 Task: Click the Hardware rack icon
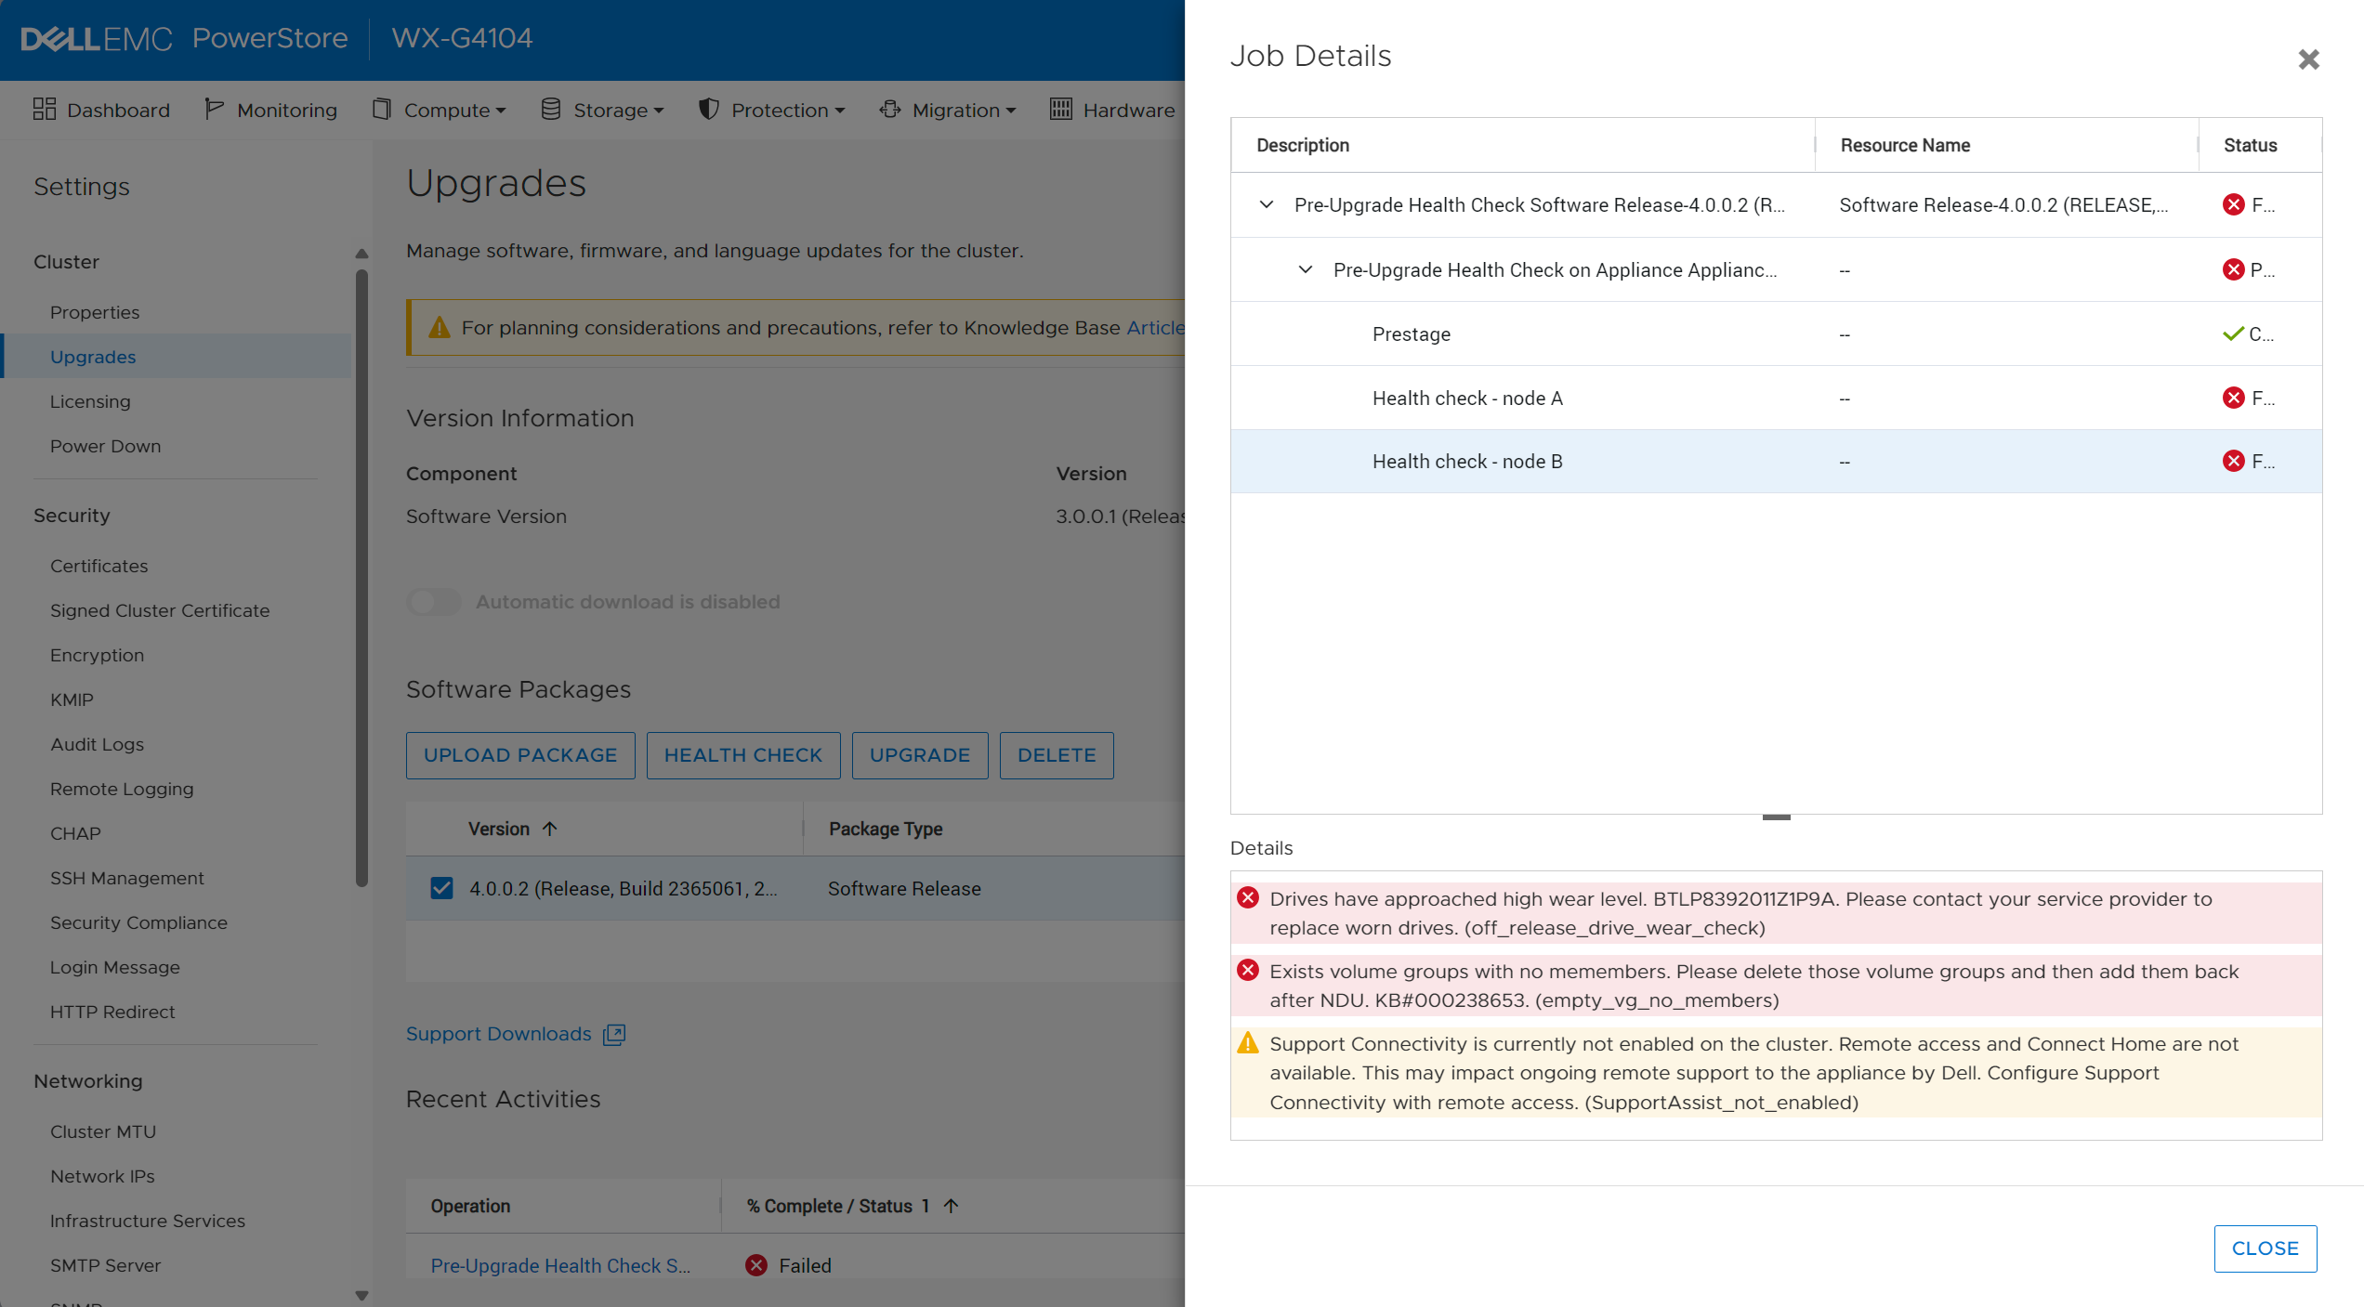pos(1060,110)
